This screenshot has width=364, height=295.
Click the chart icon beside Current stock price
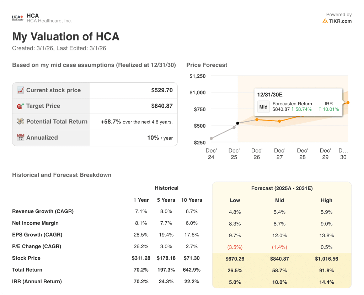pyautogui.click(x=21, y=90)
